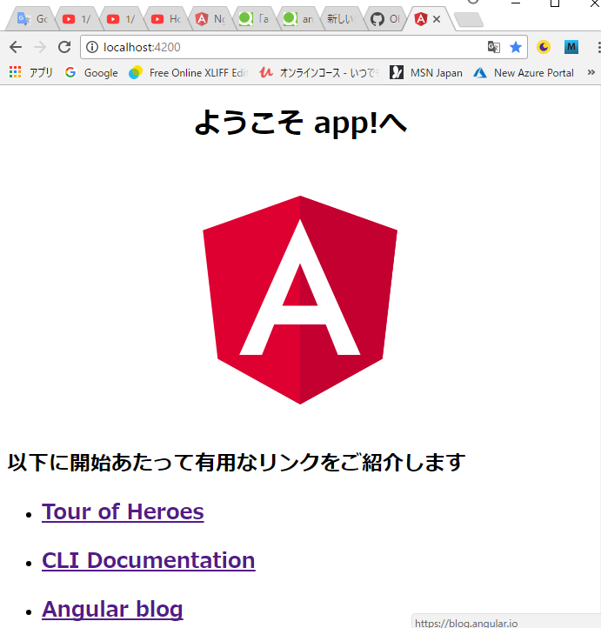
Task: Open the Google Translate icon in address bar
Action: [494, 47]
